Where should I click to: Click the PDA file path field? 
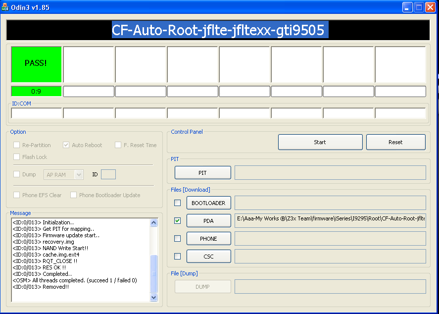pyautogui.click(x=330, y=220)
